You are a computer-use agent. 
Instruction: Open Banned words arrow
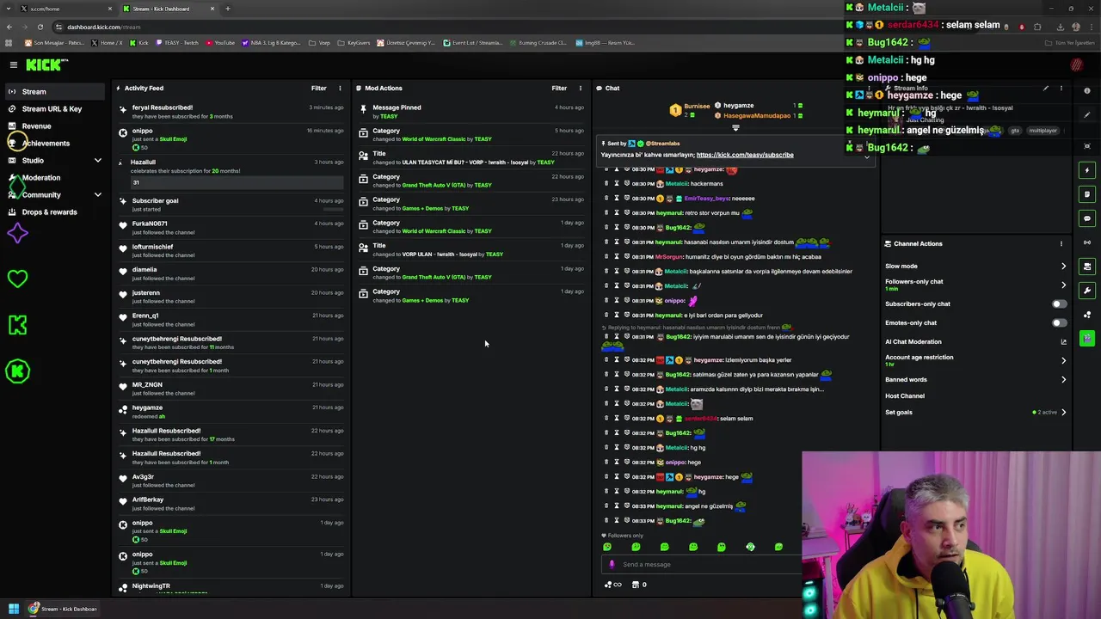click(1063, 379)
